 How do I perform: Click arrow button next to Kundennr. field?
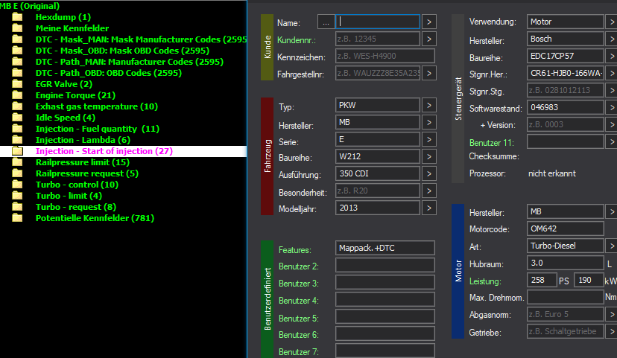430,39
